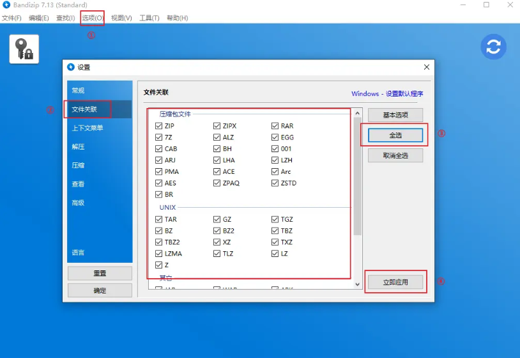
Task: Click the 全选 button
Action: tap(395, 136)
